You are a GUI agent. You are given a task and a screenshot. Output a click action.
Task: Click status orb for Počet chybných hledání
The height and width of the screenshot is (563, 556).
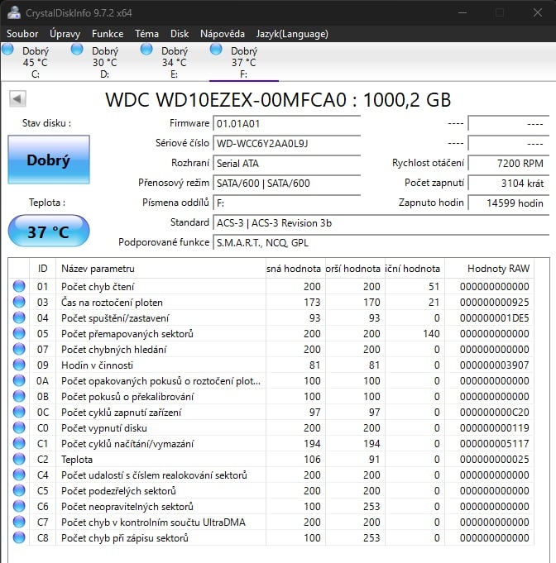(x=19, y=349)
